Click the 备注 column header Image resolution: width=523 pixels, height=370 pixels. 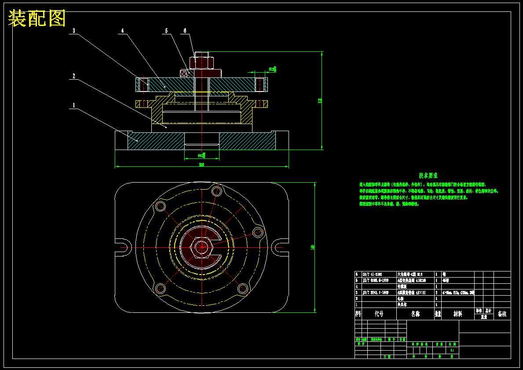tap(502, 314)
